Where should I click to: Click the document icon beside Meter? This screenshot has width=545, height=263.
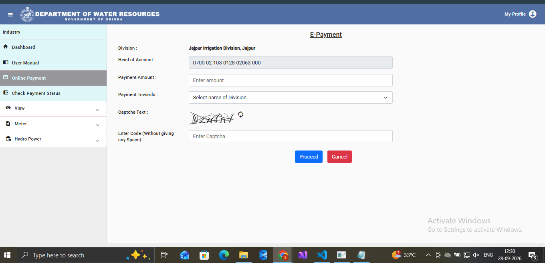click(8, 124)
